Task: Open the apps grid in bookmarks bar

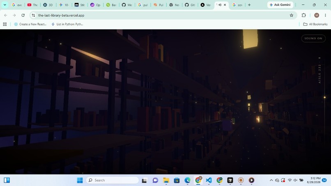Action: (x=5, y=24)
